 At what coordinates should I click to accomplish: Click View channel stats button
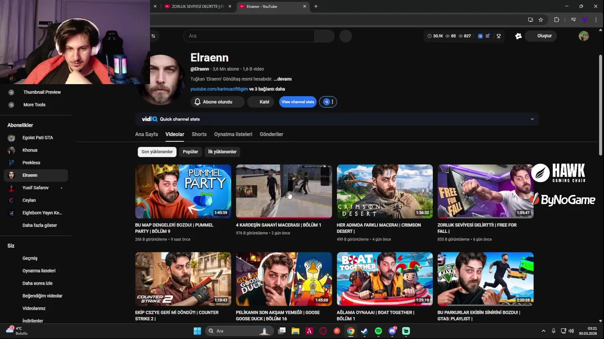[298, 102]
